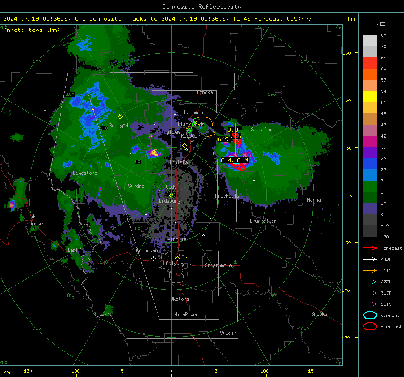Click the yellow diamond marker under Cochrane

click(154, 259)
